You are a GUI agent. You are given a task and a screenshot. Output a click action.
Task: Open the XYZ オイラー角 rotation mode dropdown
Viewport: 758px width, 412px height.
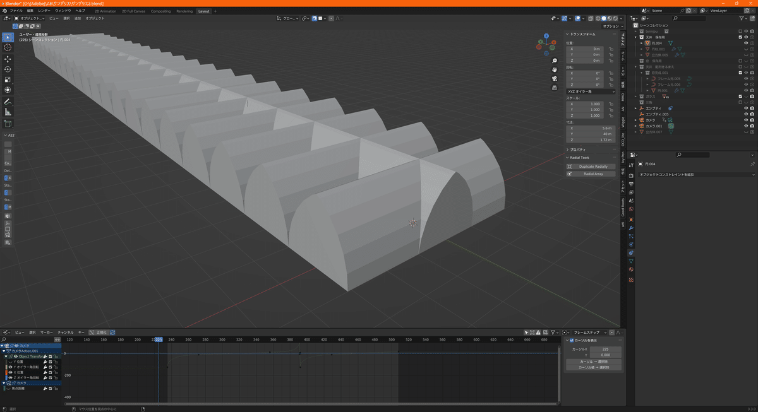pyautogui.click(x=591, y=91)
